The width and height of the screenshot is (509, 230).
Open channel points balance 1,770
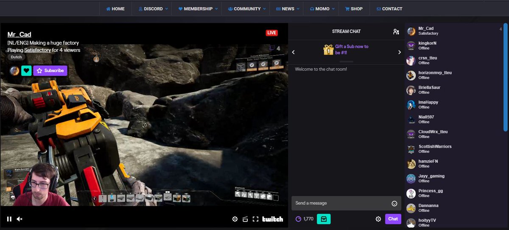[x=304, y=219]
